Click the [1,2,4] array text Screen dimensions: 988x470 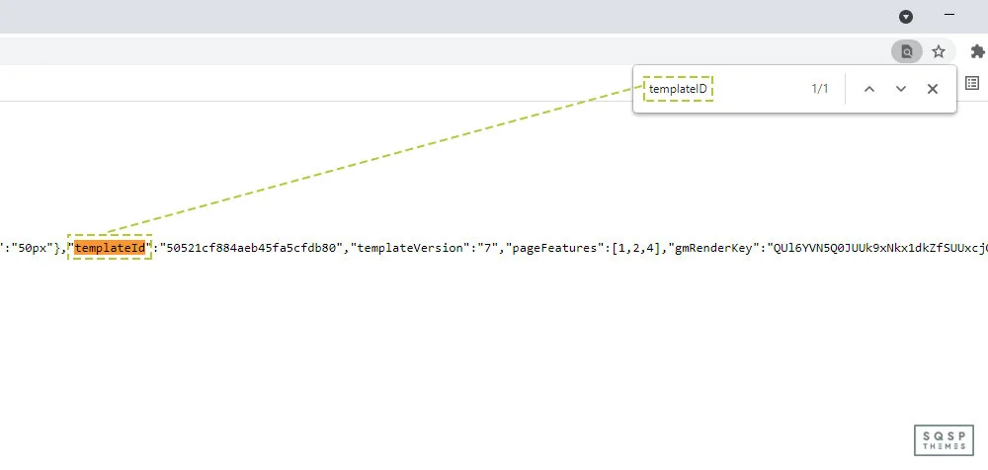[x=635, y=248]
